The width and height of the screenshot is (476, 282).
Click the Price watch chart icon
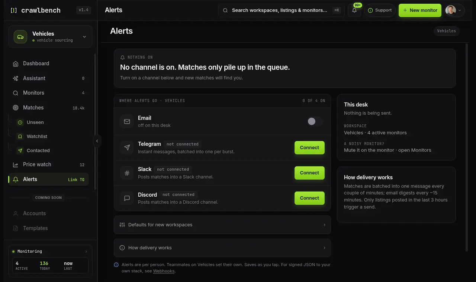[x=16, y=165]
